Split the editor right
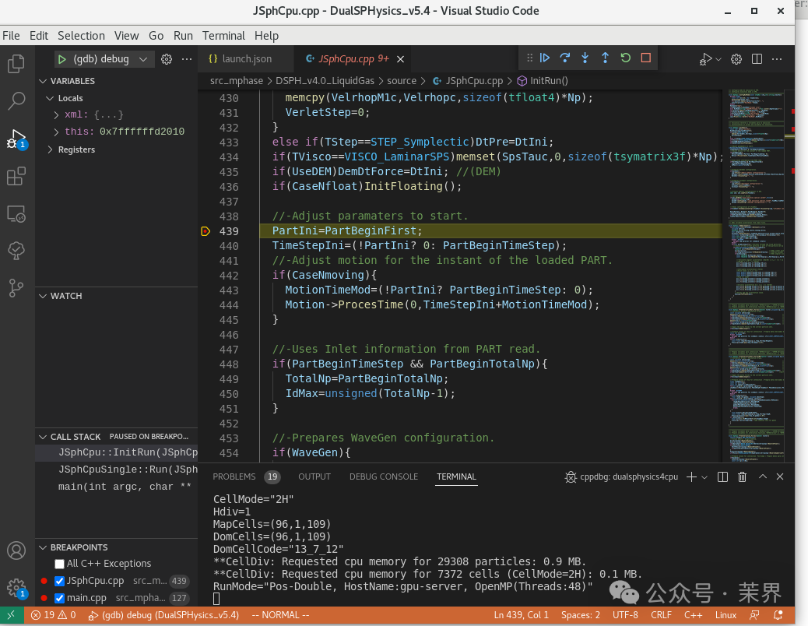Viewport: 808px width, 626px height. coord(757,59)
